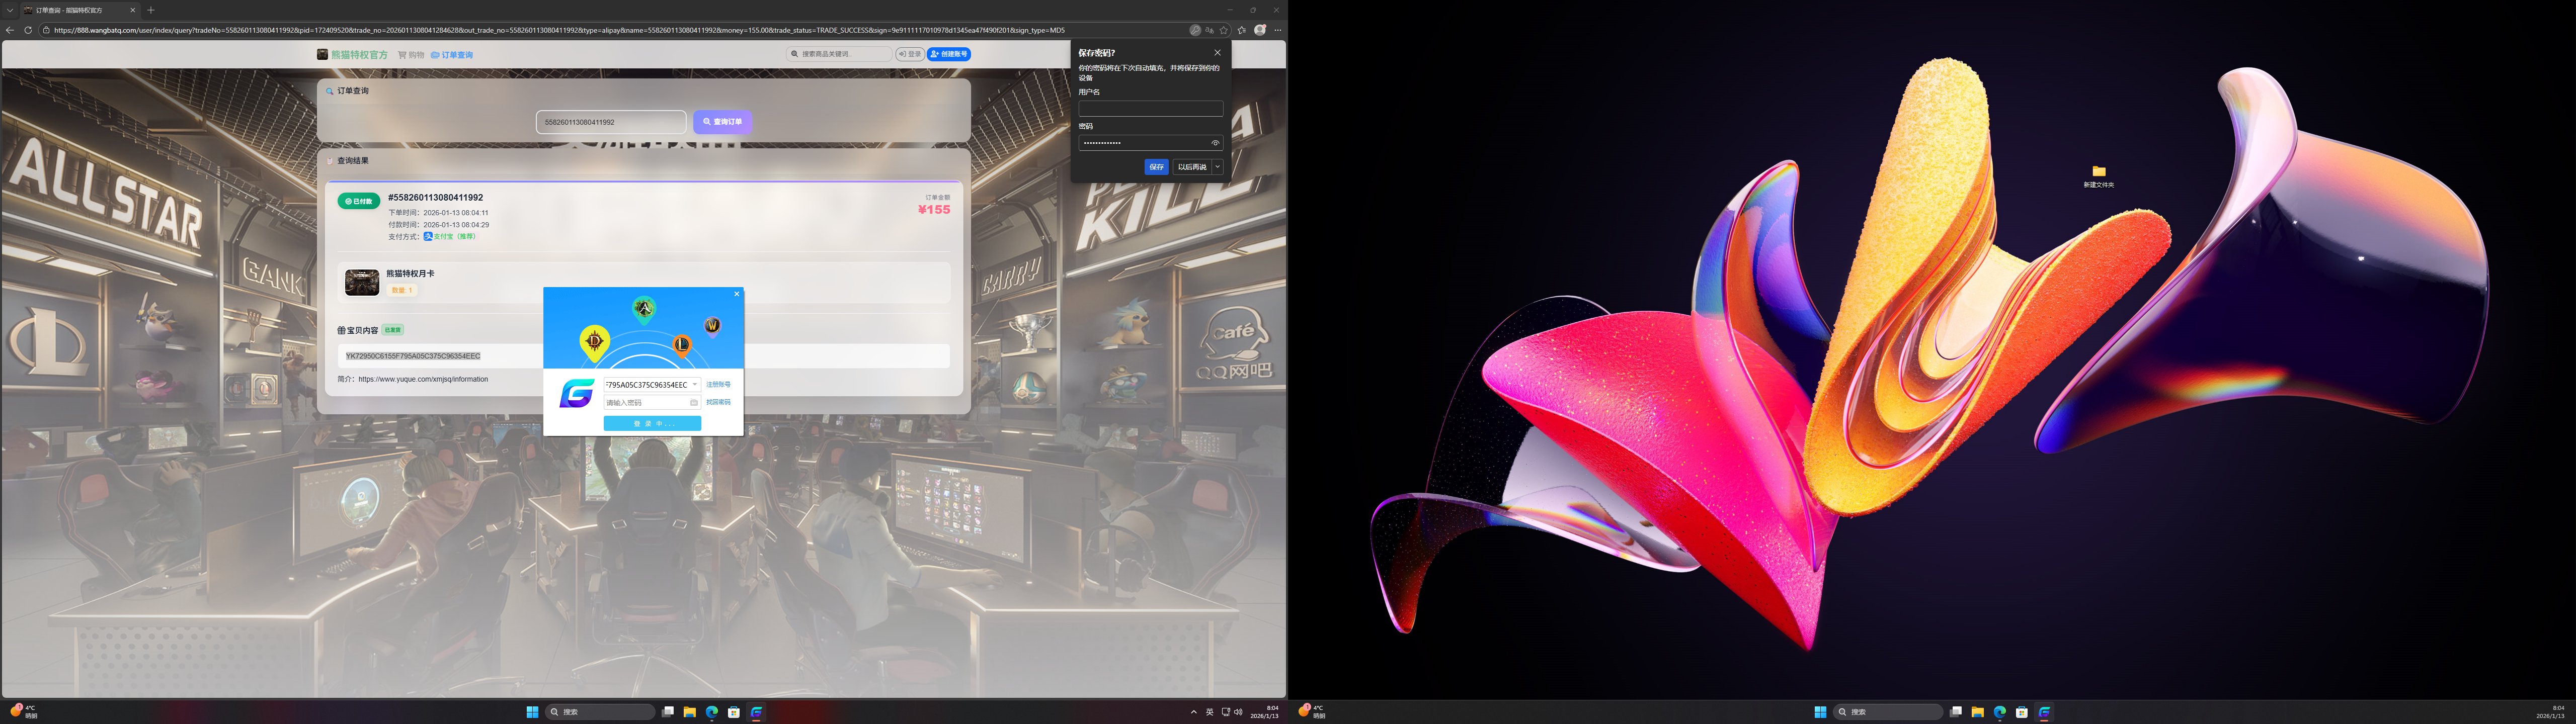Image resolution: width=2576 pixels, height=724 pixels.
Task: Click the 用户名 input field
Action: pos(1150,108)
